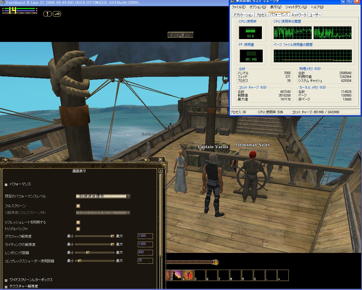Open the ヘルプ(H) menu in Task Manager
The width and height of the screenshot is (362, 290).
click(317, 7)
